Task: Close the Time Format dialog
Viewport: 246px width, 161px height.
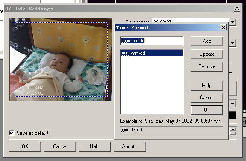Action: pyautogui.click(x=223, y=27)
